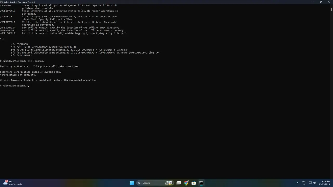This screenshot has height=187, width=333.
Task: Click the /VERIFYFILE option label
Action: pyautogui.click(x=8, y=22)
